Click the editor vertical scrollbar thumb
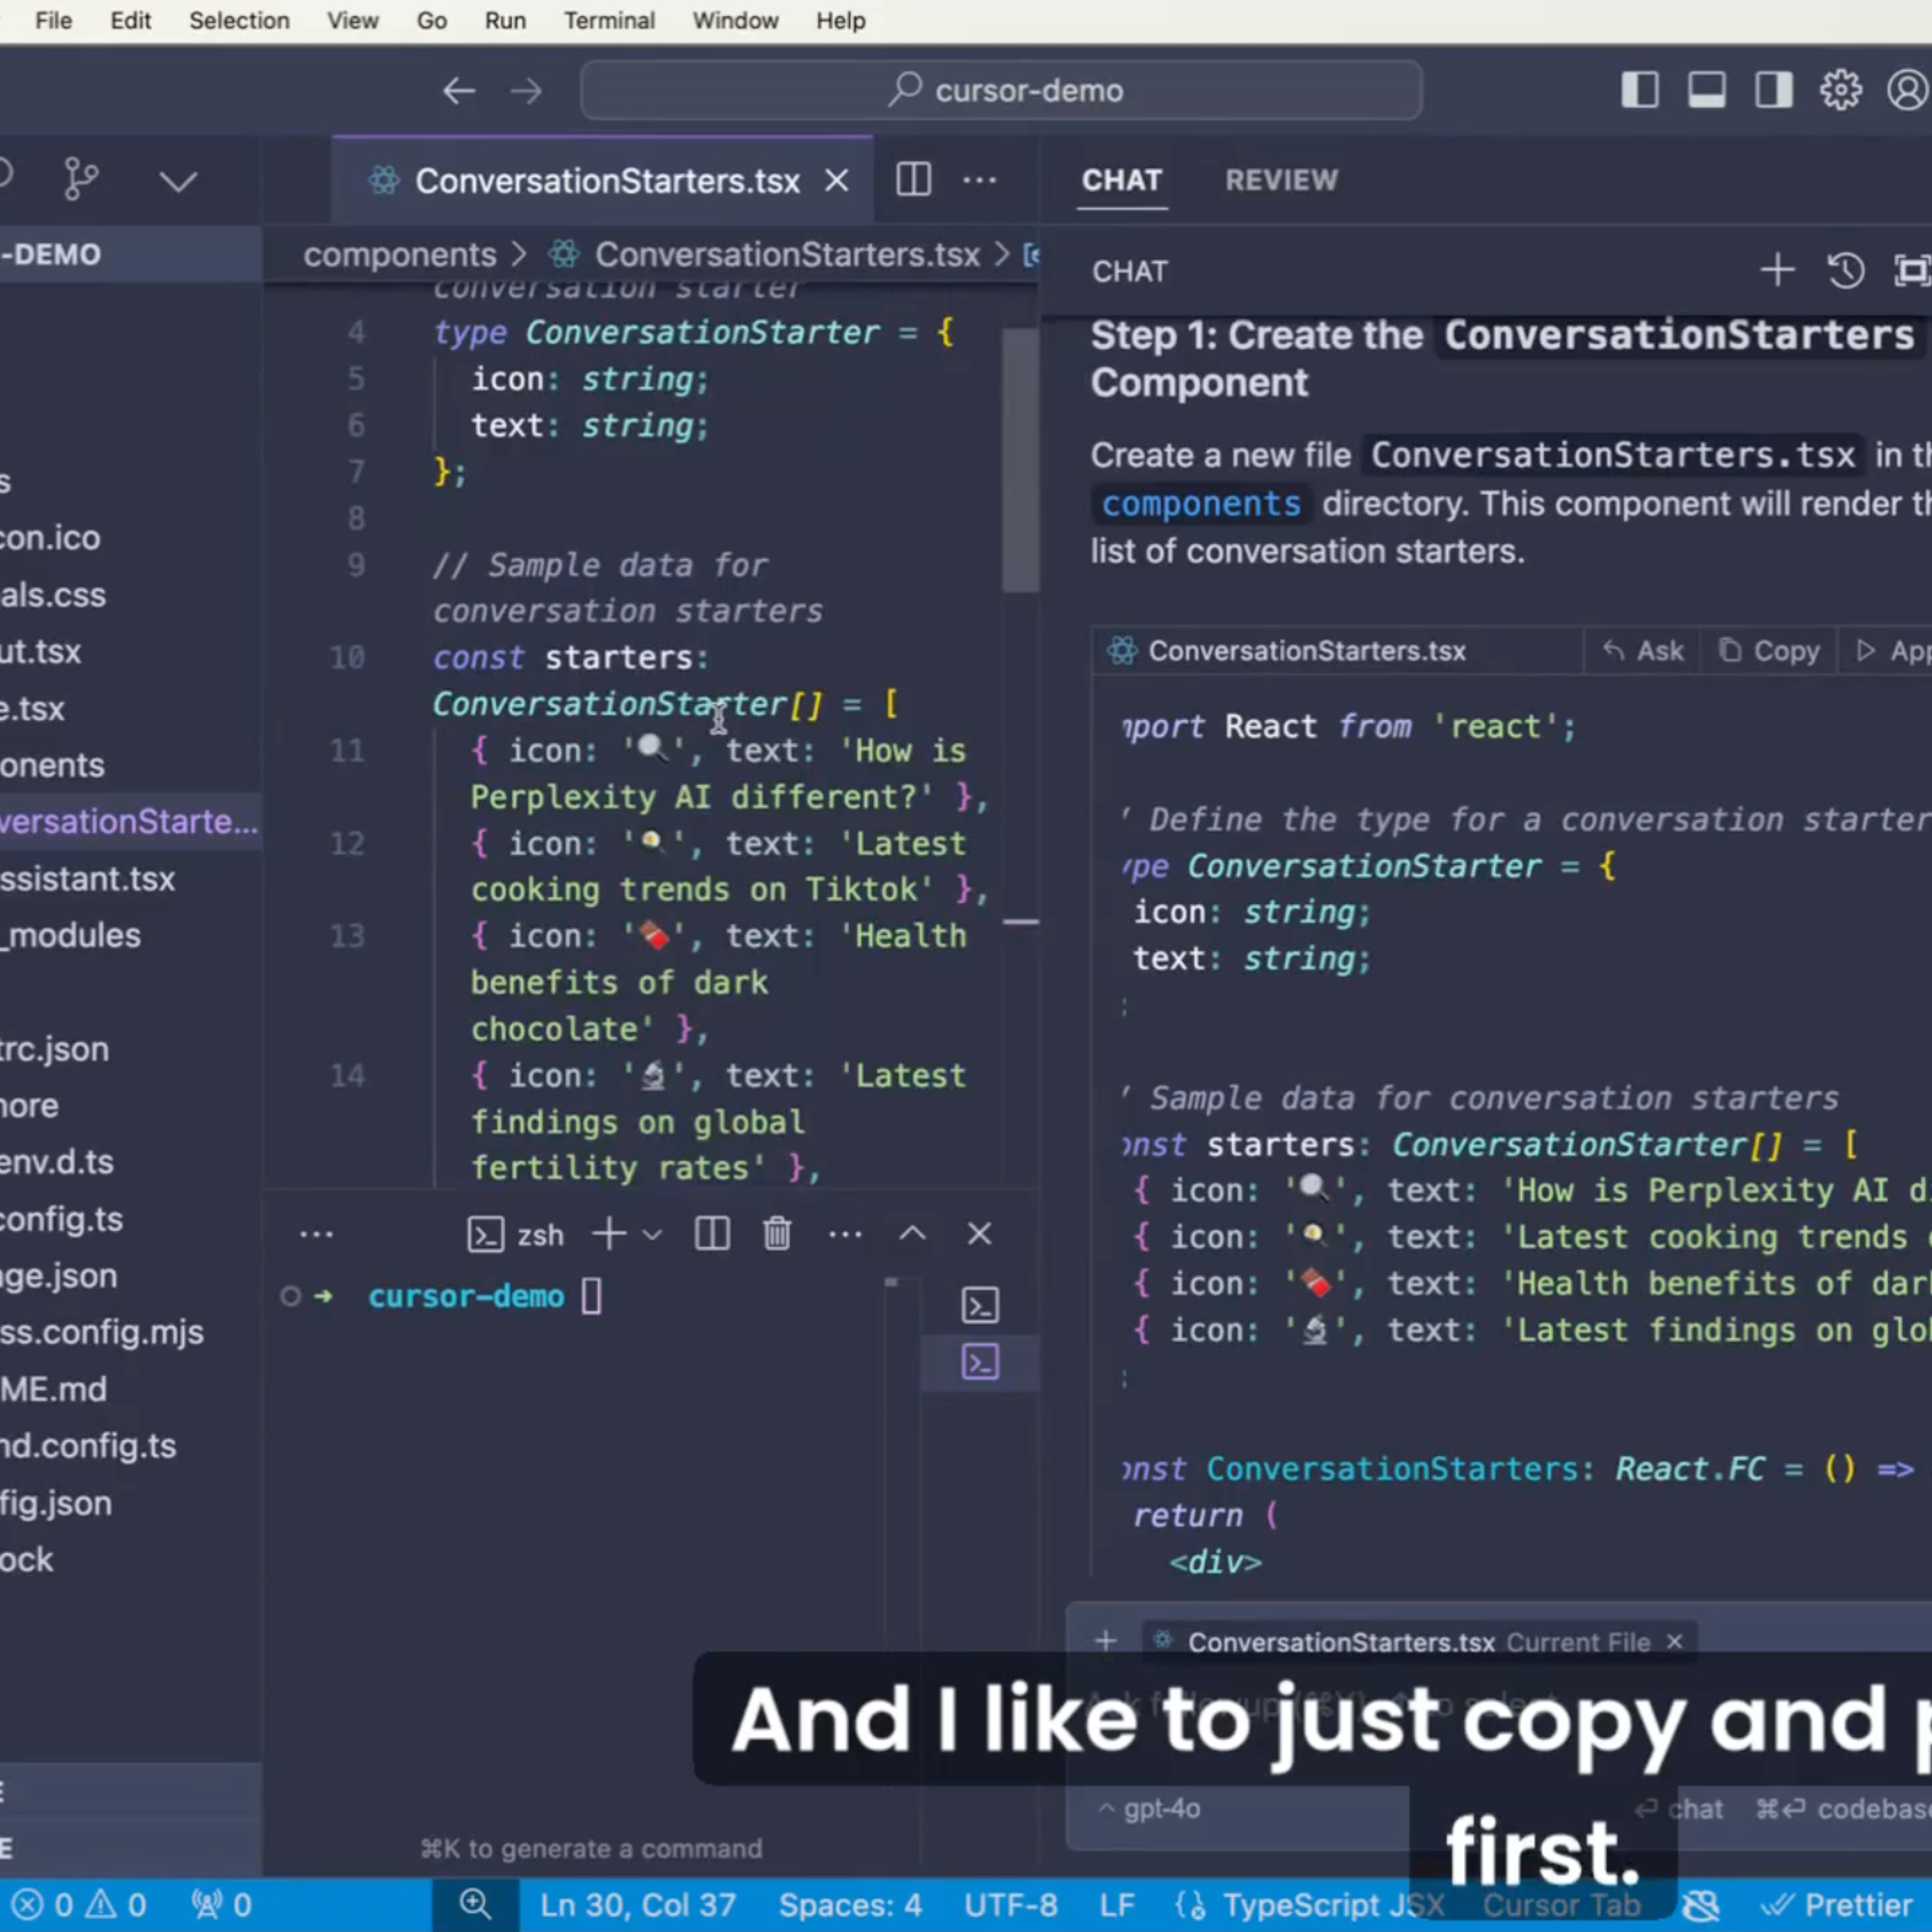The image size is (1932, 1932). tap(1020, 460)
